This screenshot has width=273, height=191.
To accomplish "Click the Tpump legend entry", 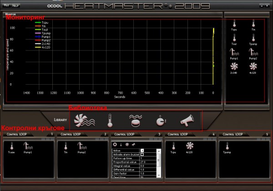I will 43,33.
